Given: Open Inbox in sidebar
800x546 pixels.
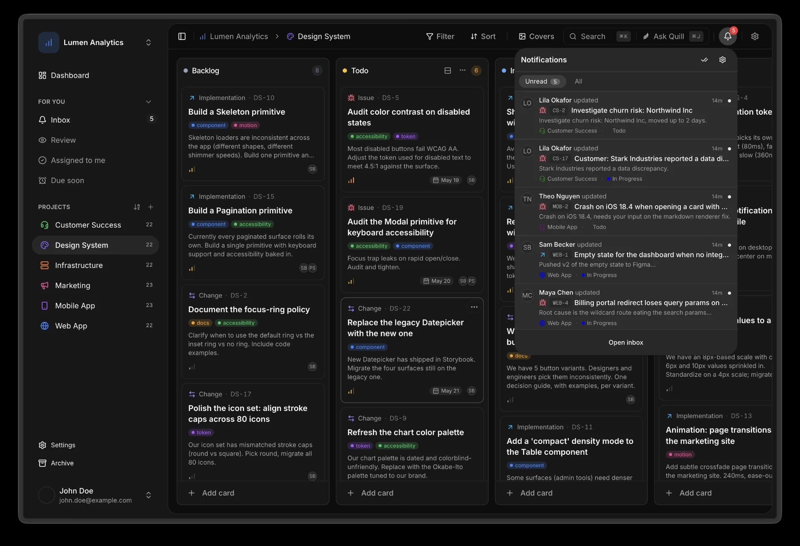Looking at the screenshot, I should (95, 120).
